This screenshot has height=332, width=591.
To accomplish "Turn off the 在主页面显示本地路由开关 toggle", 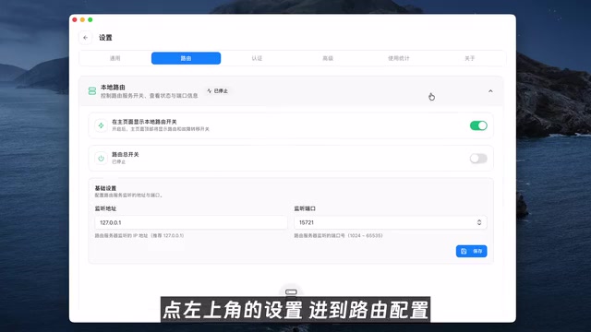I will pos(478,125).
